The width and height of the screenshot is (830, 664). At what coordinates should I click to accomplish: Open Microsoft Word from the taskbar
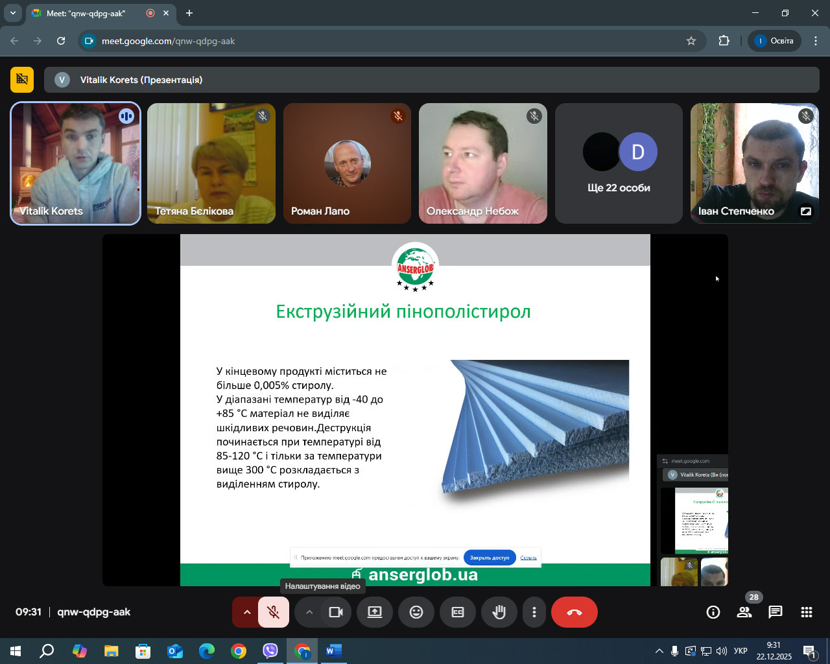tap(333, 650)
